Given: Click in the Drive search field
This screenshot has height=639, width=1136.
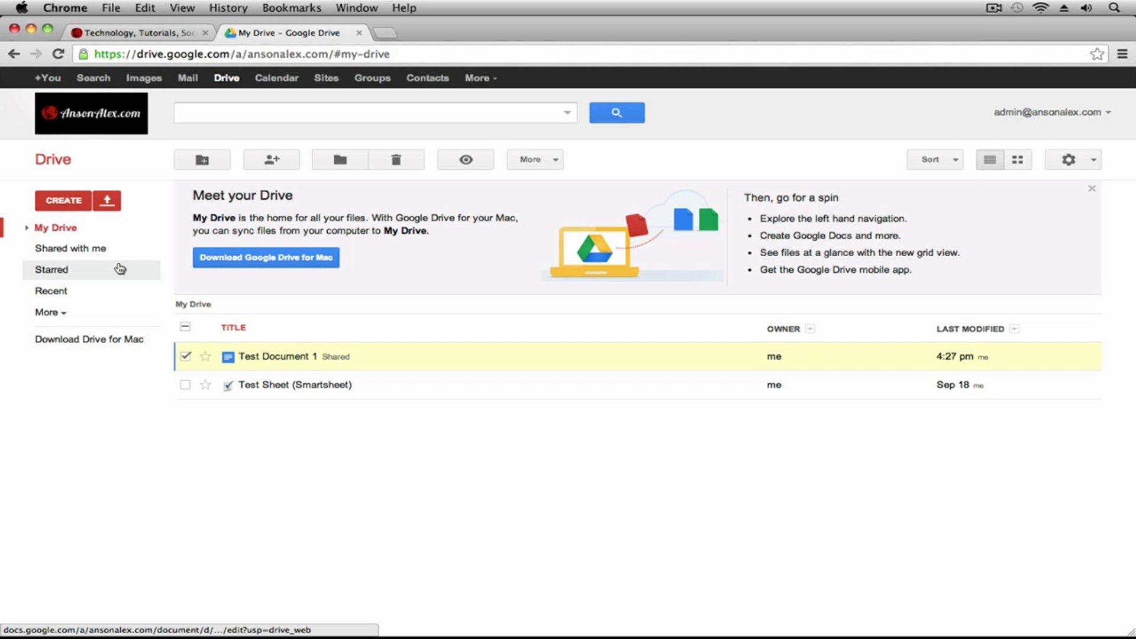Looking at the screenshot, I should 367,112.
